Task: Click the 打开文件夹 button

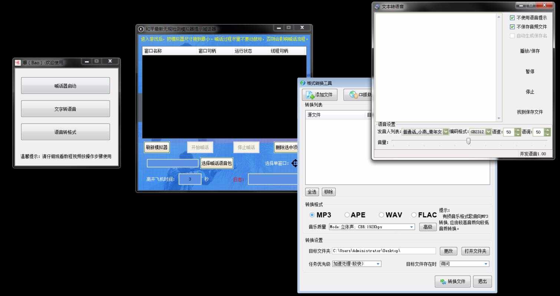Action: click(475, 251)
